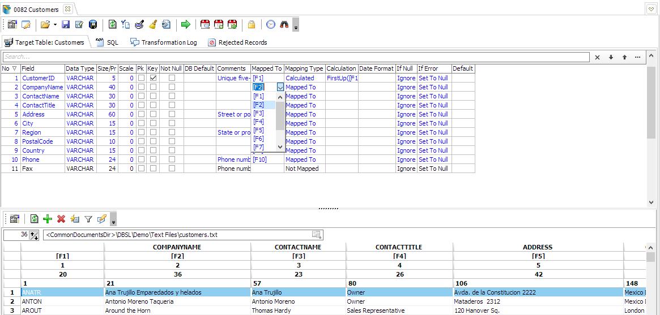Click the dark disk save-all icon
The width and height of the screenshot is (660, 315).
[x=93, y=25]
